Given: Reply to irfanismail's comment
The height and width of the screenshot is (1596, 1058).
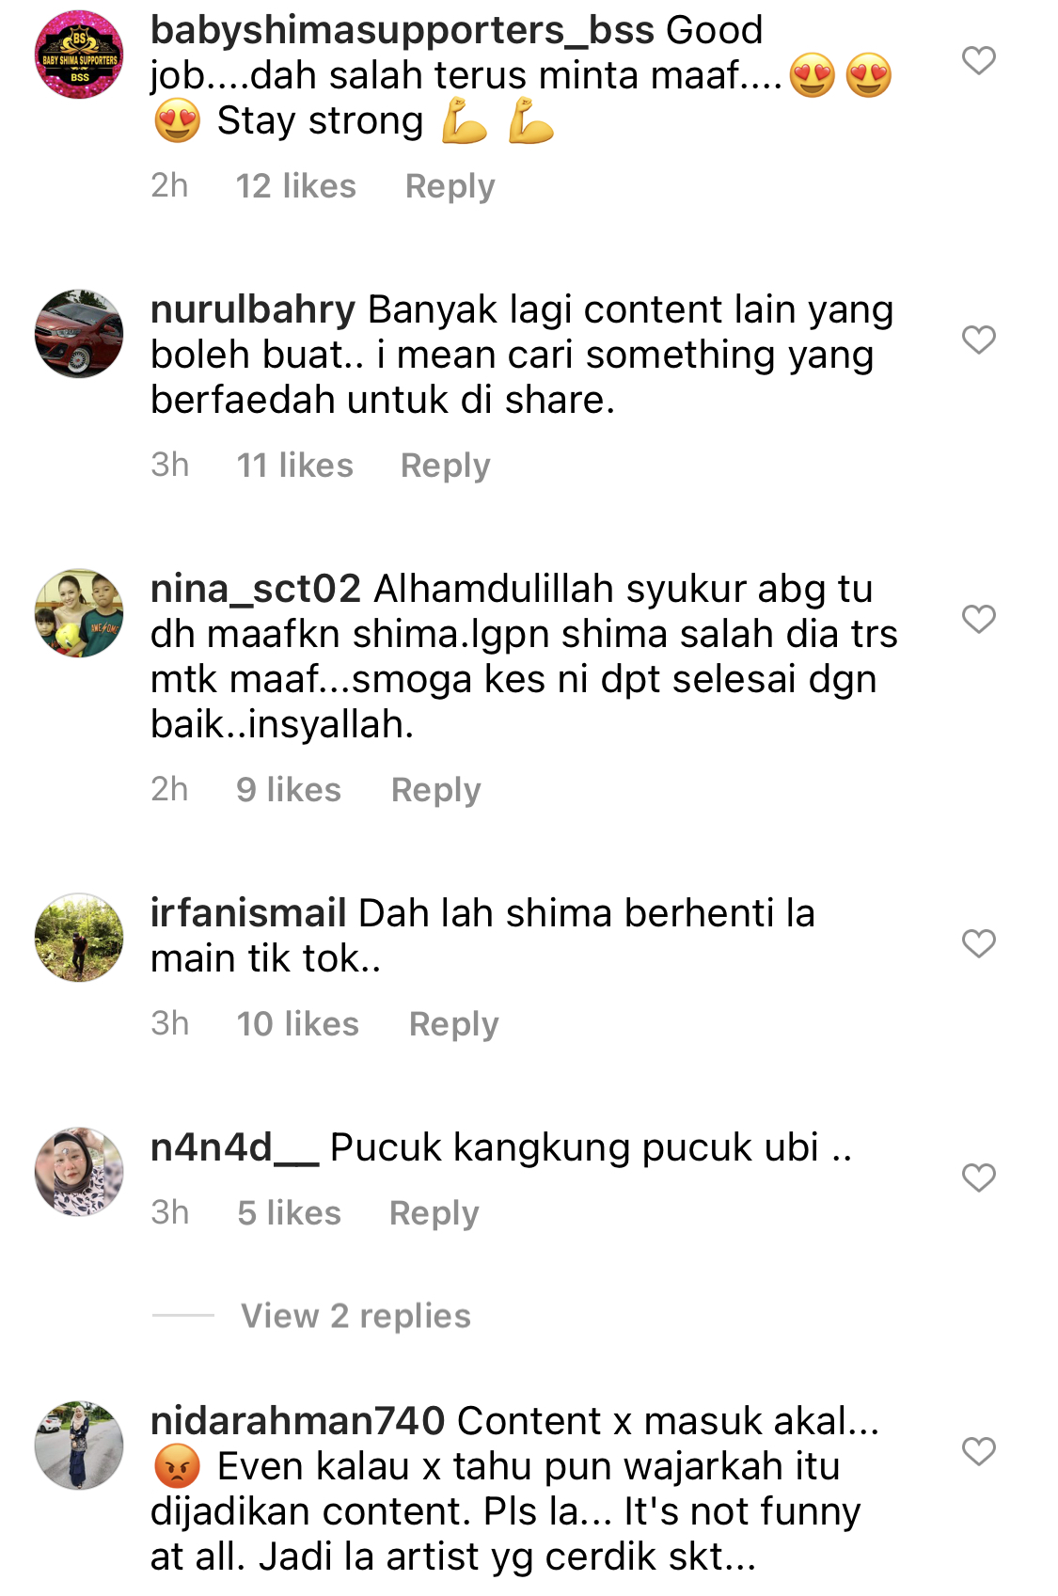Looking at the screenshot, I should tap(453, 1024).
